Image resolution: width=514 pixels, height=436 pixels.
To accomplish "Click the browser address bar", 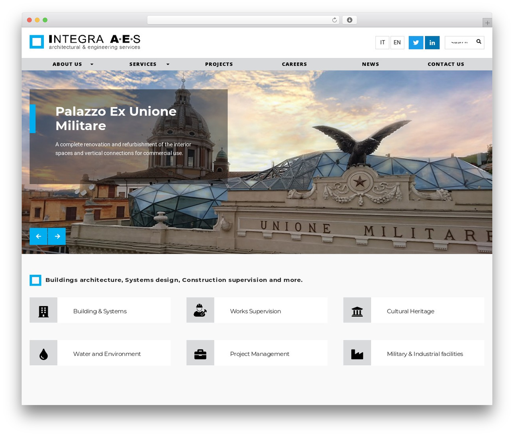I will [x=243, y=20].
